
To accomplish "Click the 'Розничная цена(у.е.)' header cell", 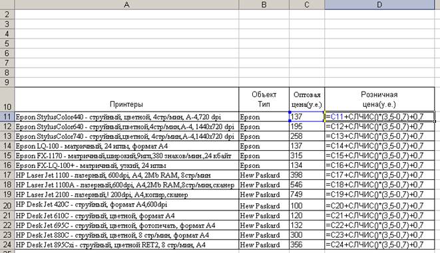I will 379,100.
